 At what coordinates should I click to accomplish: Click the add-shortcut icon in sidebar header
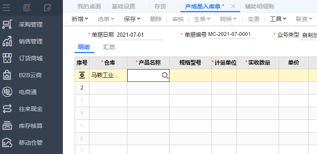48,8
